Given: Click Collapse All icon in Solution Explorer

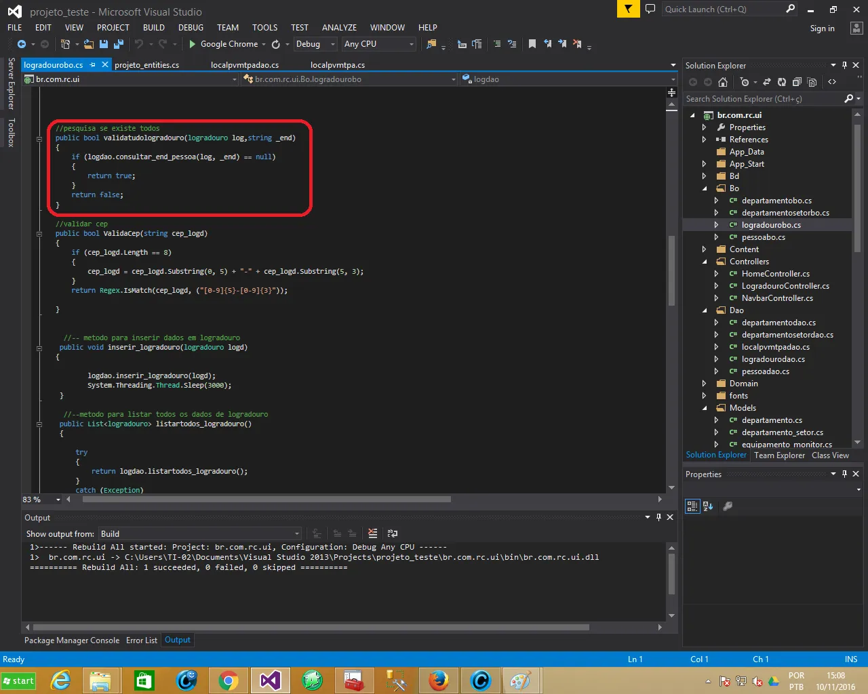Looking at the screenshot, I should coord(797,82).
